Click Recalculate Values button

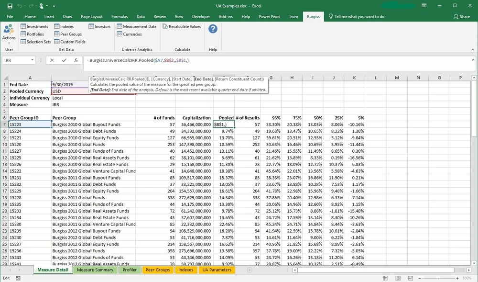(x=182, y=26)
